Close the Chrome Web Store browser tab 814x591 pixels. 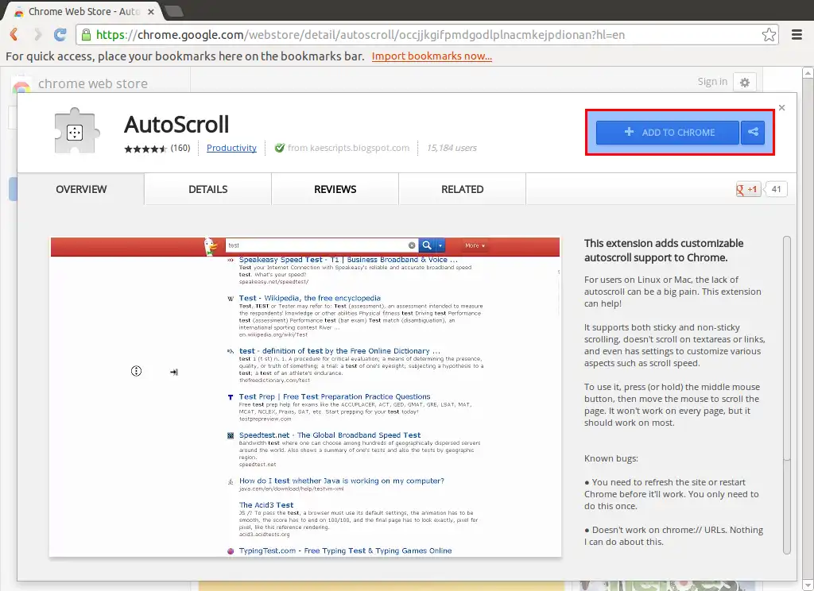point(151,11)
